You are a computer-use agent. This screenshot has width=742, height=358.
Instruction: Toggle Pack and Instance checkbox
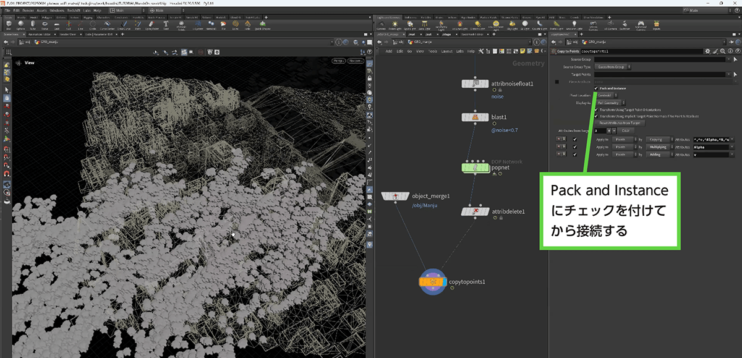[x=596, y=88]
